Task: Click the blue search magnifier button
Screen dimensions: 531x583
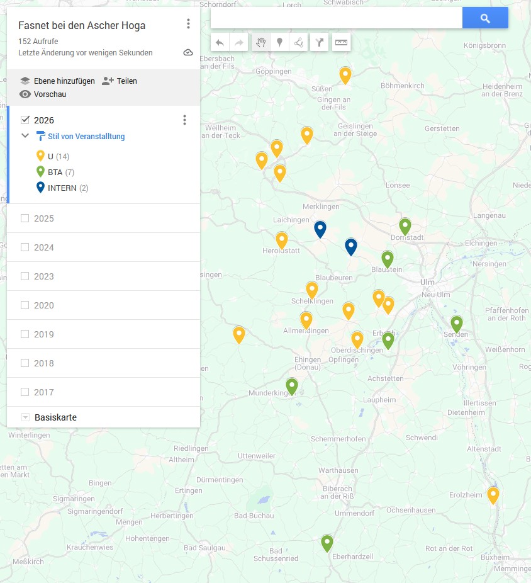Action: pos(484,18)
